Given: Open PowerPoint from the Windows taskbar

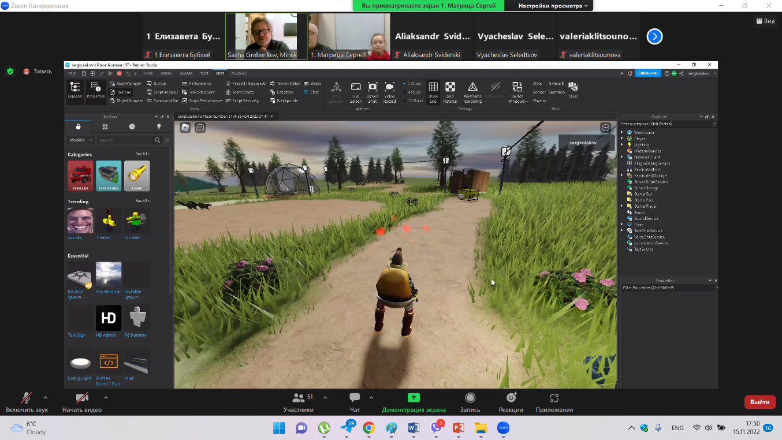Looking at the screenshot, I should click(x=459, y=428).
